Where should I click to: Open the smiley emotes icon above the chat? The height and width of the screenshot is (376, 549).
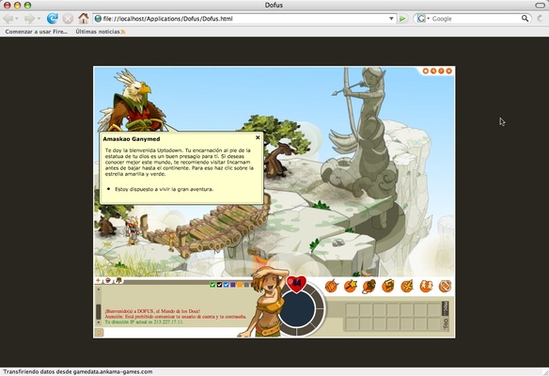(x=108, y=280)
